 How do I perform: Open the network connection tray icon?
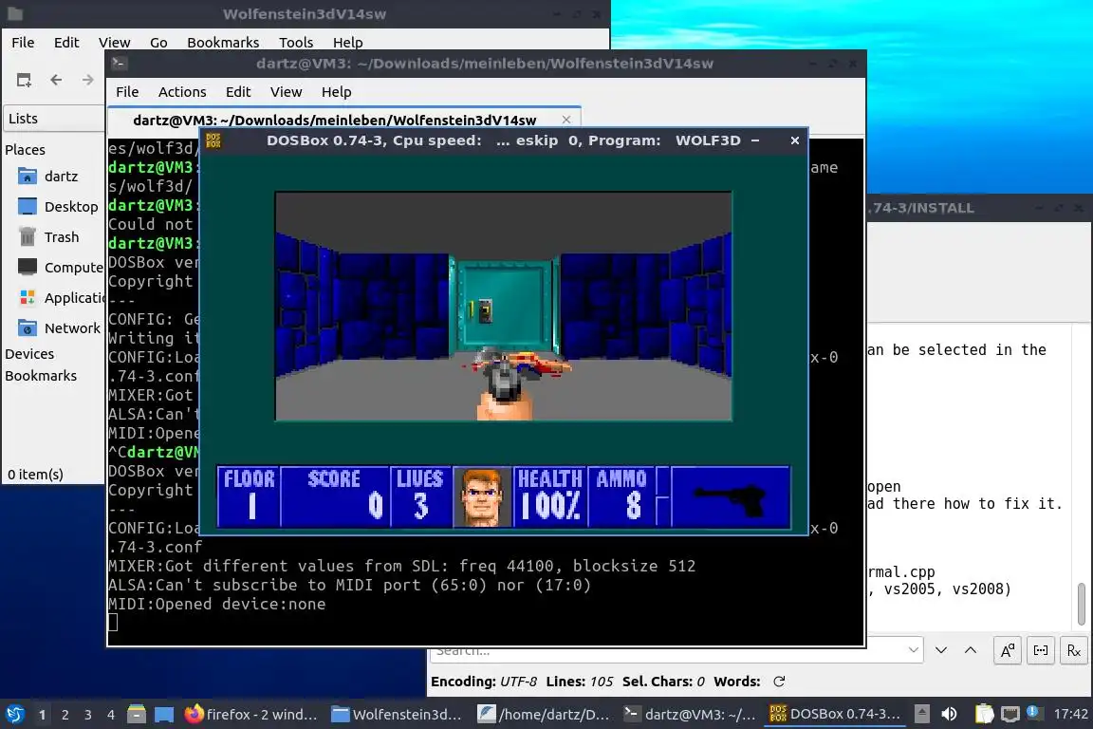tap(1010, 714)
